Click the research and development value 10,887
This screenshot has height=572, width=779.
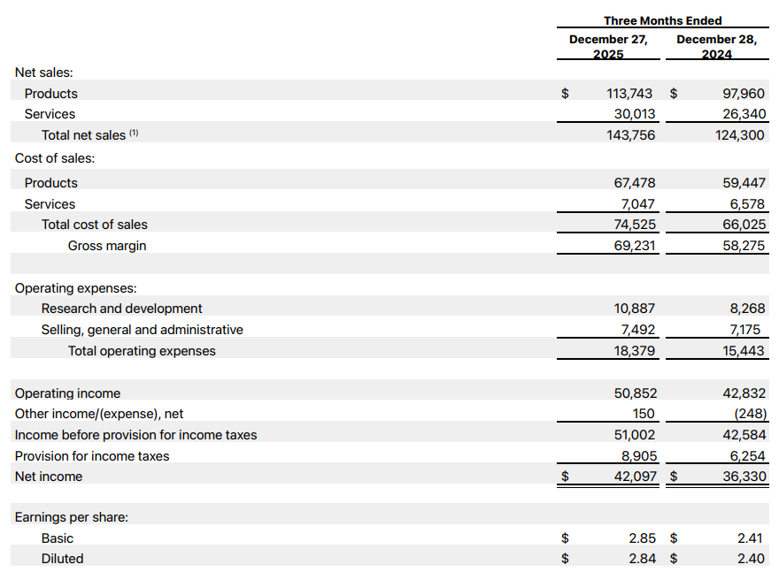(635, 309)
